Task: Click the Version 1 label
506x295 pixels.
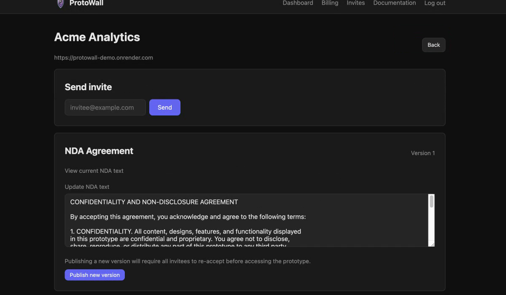Action: point(423,153)
